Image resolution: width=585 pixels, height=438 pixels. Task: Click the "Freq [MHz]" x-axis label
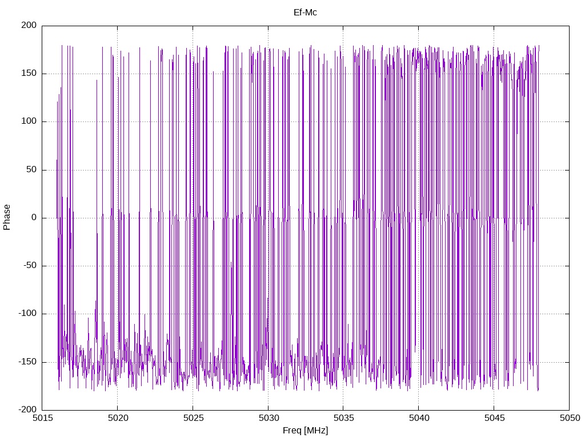(305, 431)
